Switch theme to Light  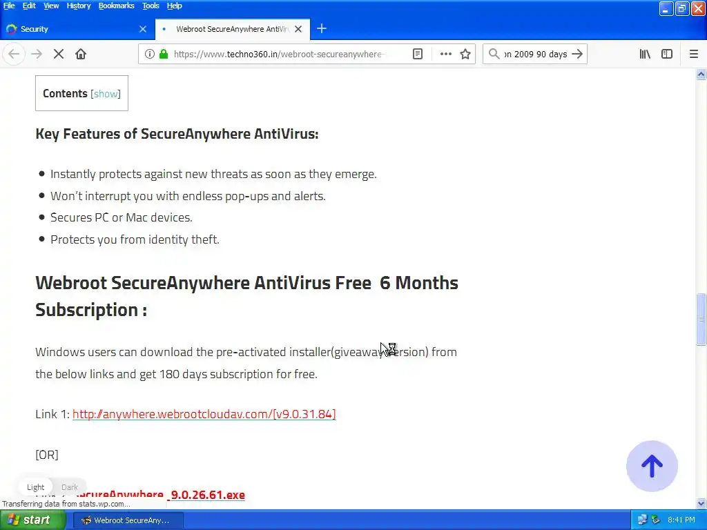36,487
